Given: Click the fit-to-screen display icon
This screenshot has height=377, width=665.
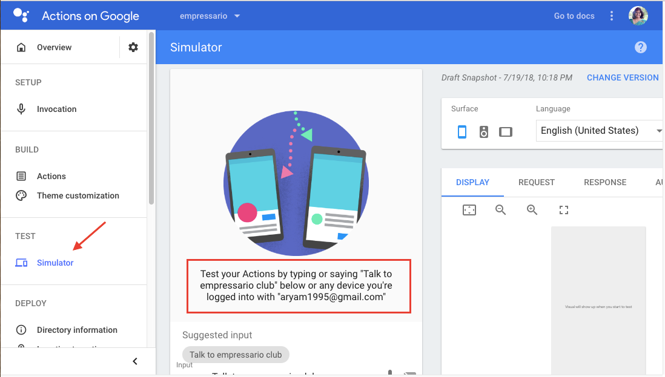Looking at the screenshot, I should [x=469, y=209].
